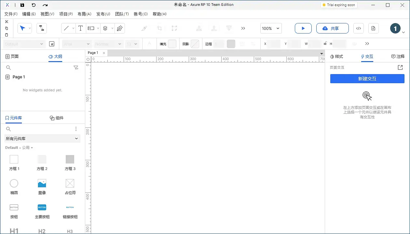Screen dimensions: 410x234
Task: Click the 新建交互 button
Action: pyautogui.click(x=367, y=79)
